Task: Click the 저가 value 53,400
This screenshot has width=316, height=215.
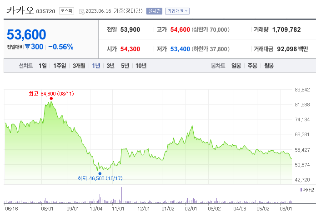Action: pyautogui.click(x=180, y=49)
